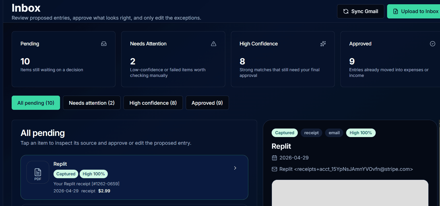Image resolution: width=440 pixels, height=206 pixels.
Task: Click the Replit sender email address
Action: click(x=346, y=169)
